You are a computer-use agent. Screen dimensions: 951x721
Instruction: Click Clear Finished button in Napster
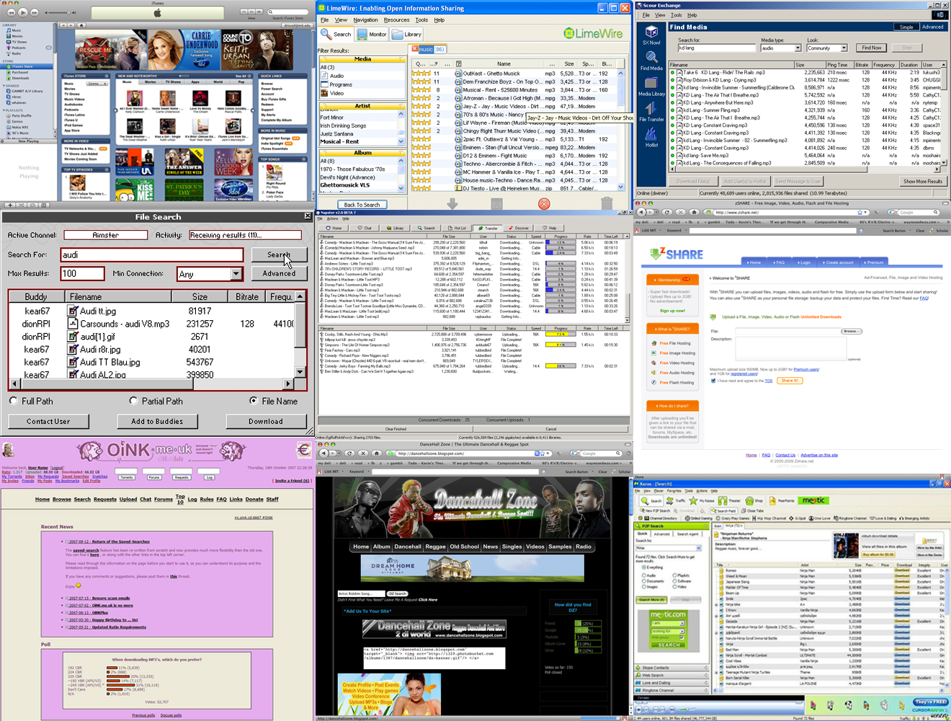click(x=396, y=429)
